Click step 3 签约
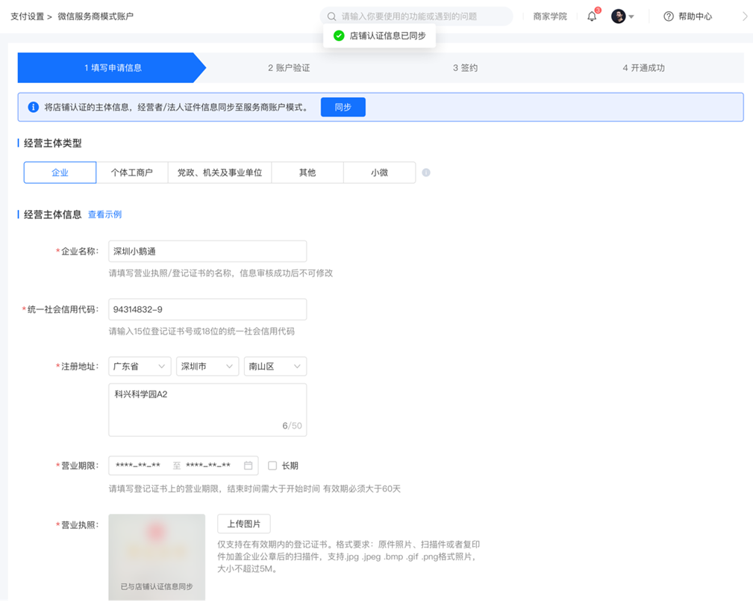This screenshot has width=753, height=605. (466, 68)
